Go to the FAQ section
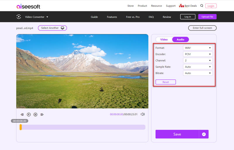This screenshot has width=234, height=150. (151, 17)
